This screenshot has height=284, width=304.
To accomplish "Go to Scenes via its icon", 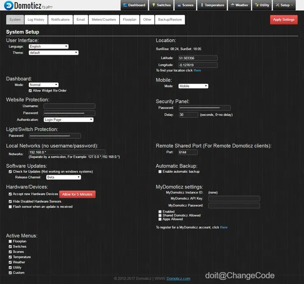I will click(x=179, y=5).
